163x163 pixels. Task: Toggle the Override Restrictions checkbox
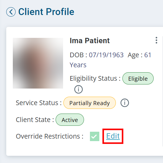[95, 136]
